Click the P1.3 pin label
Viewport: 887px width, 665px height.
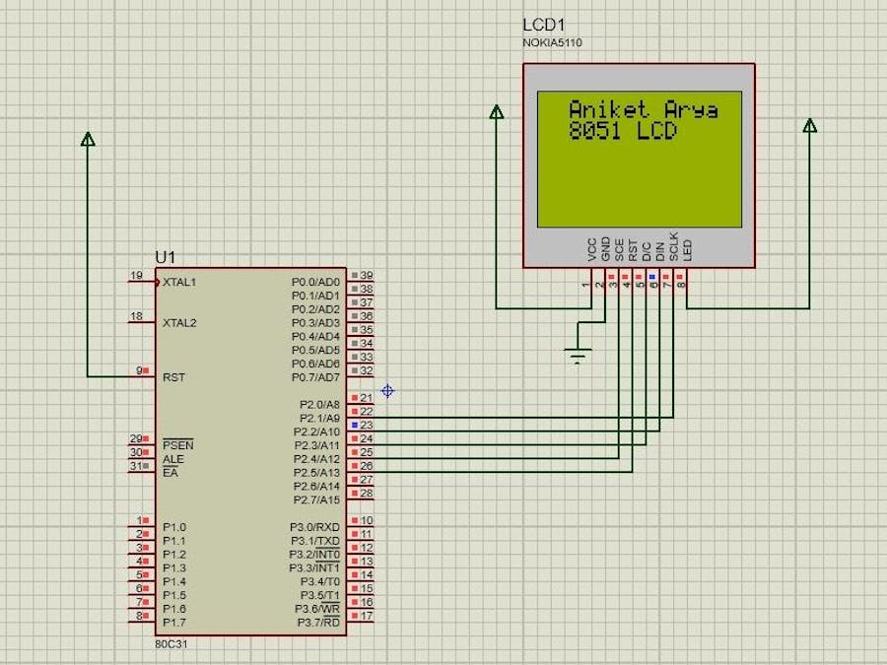(174, 567)
